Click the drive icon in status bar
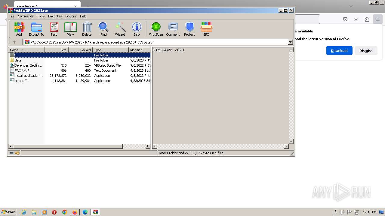 point(11,153)
